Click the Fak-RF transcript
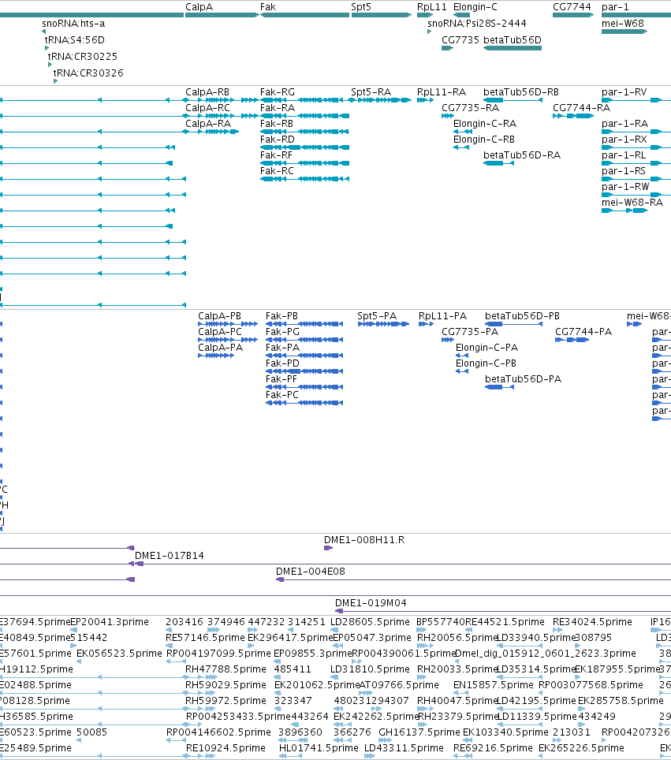Viewport: 671px width, 760px height. pos(304,163)
